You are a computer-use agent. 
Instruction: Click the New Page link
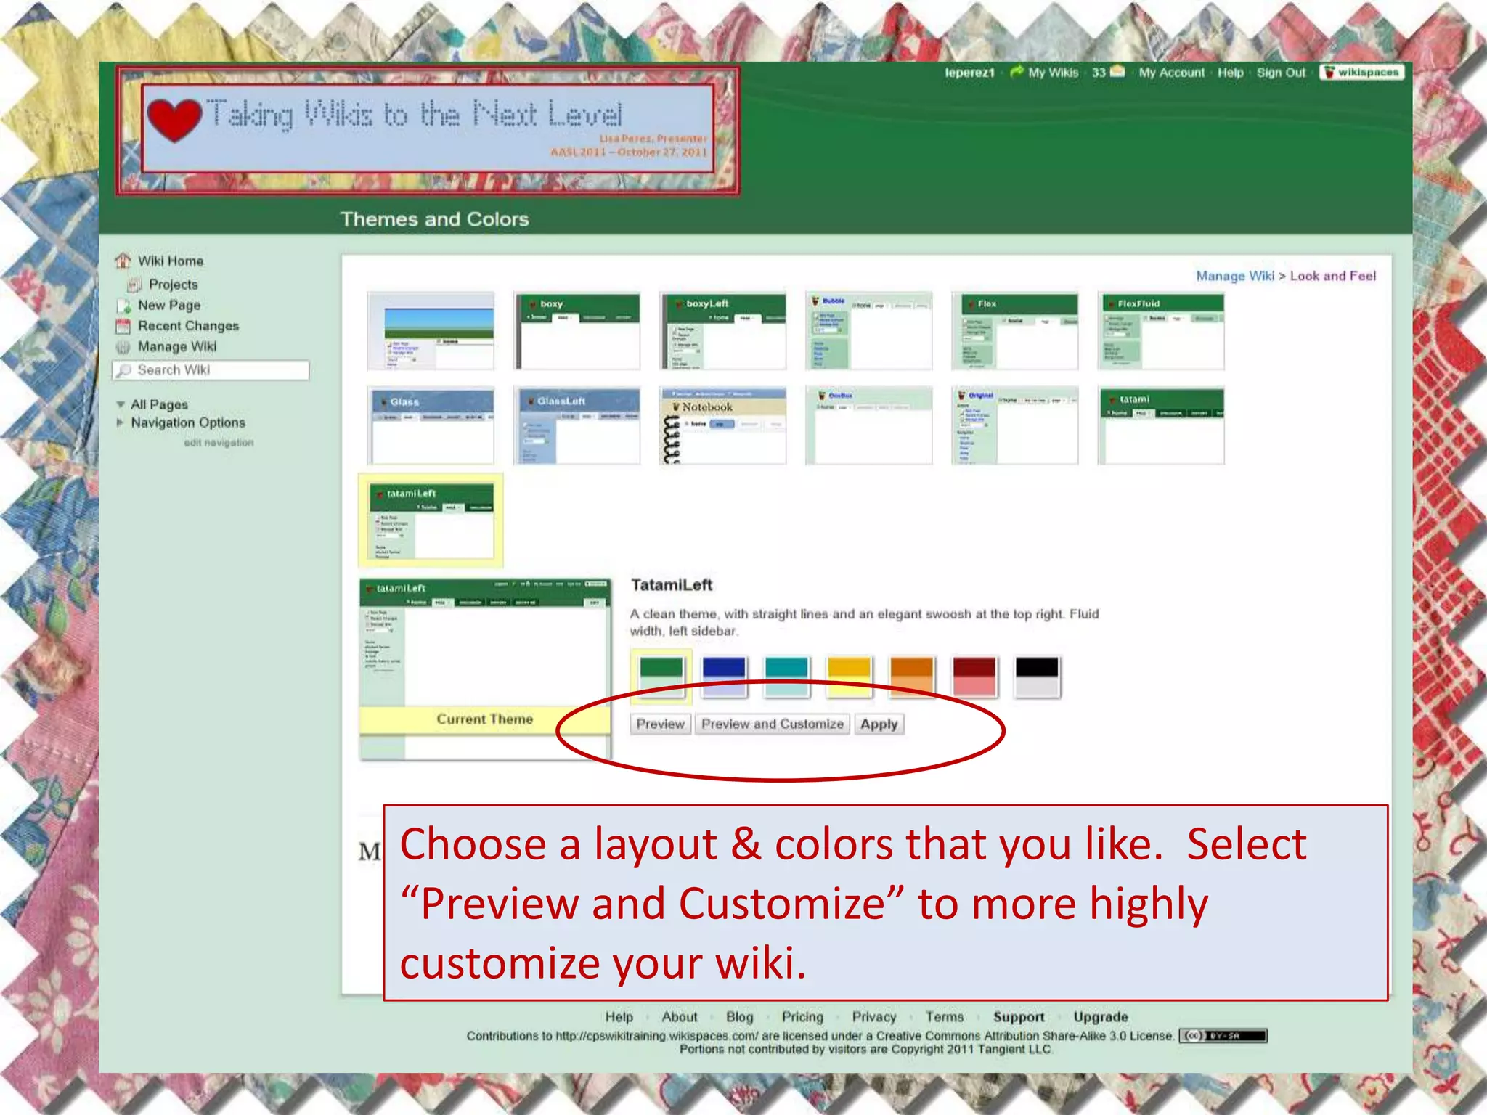[x=169, y=306]
